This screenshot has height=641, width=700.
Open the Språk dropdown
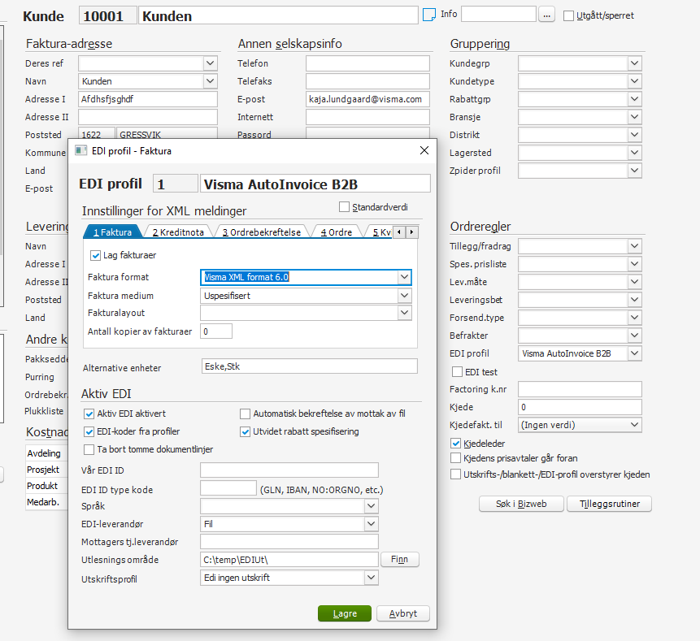[371, 506]
